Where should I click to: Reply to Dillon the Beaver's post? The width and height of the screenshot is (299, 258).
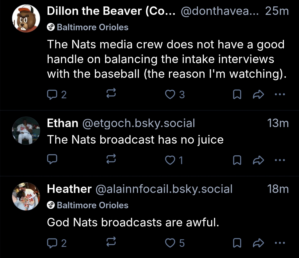(x=52, y=95)
